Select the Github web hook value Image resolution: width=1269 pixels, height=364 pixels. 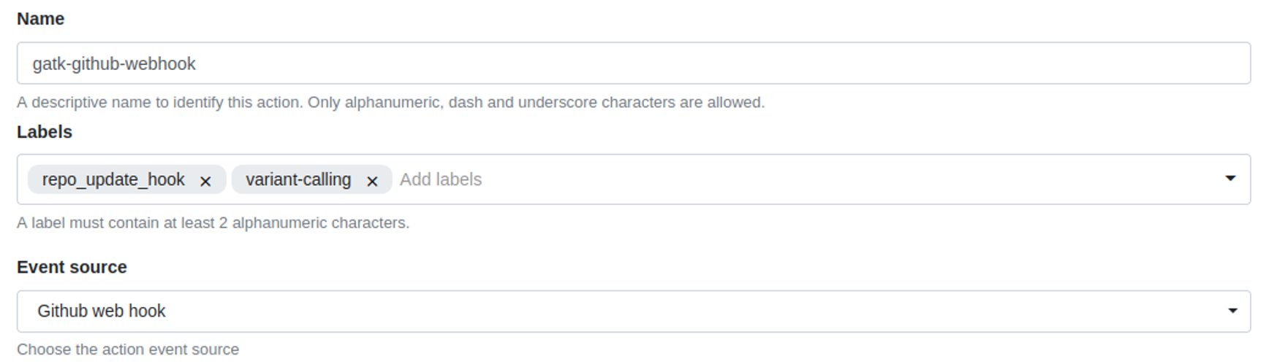[102, 311]
